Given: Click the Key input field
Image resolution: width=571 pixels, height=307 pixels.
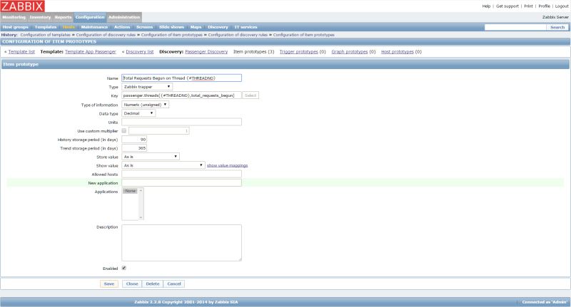Looking at the screenshot, I should [x=181, y=95].
